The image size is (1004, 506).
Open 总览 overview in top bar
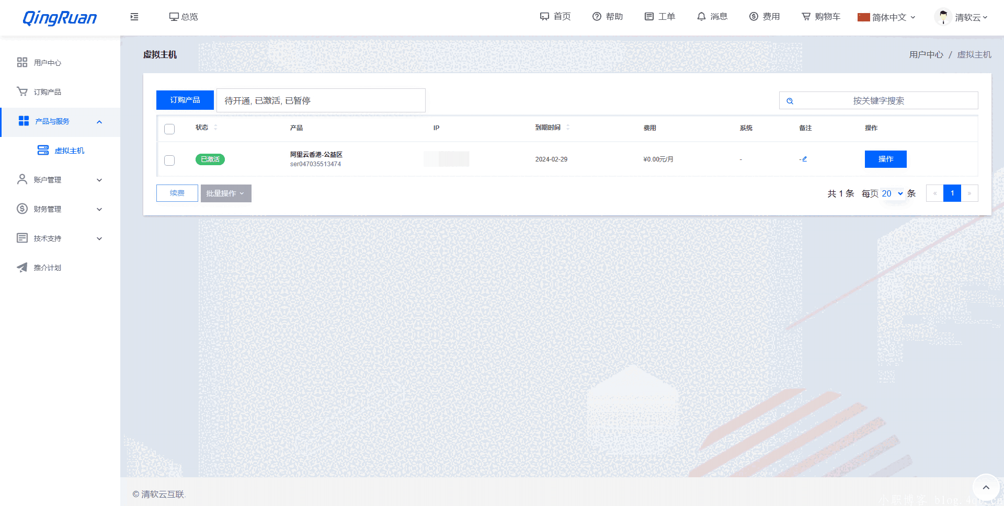pyautogui.click(x=184, y=17)
